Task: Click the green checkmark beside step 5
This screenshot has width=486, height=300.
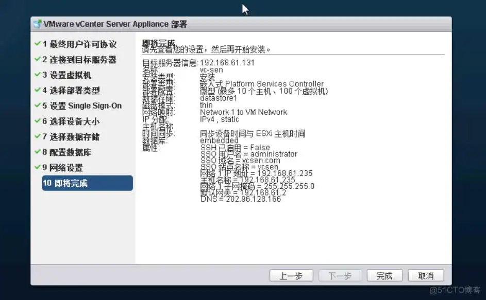Action: (38, 105)
